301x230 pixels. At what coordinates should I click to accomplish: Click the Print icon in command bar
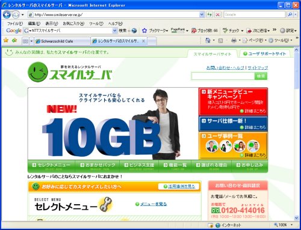pos(234,41)
